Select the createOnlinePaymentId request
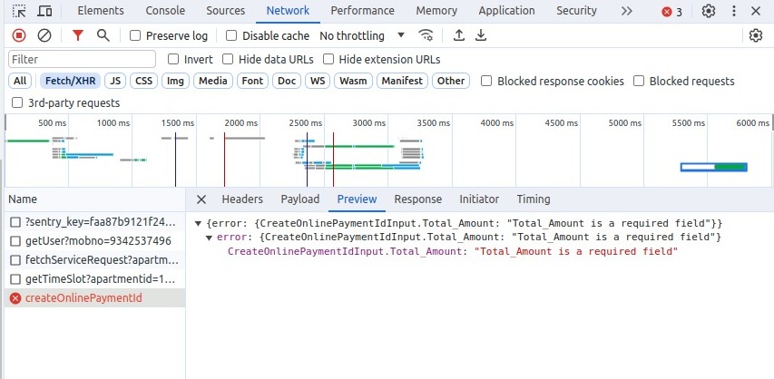Image resolution: width=774 pixels, height=379 pixels. [83, 298]
